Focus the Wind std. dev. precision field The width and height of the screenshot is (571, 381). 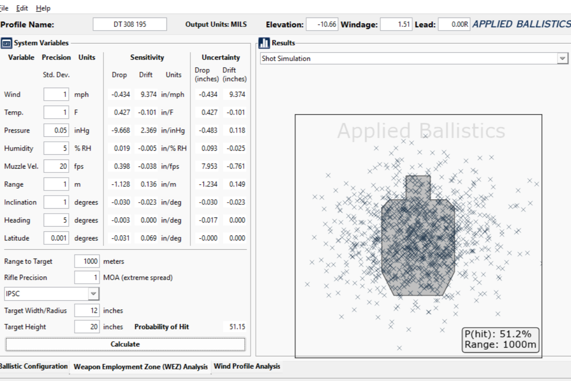(x=56, y=94)
